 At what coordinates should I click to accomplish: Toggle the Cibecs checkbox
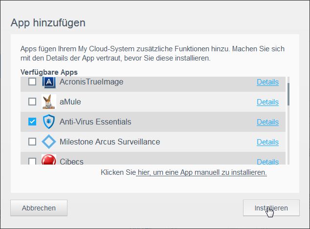[32, 161]
